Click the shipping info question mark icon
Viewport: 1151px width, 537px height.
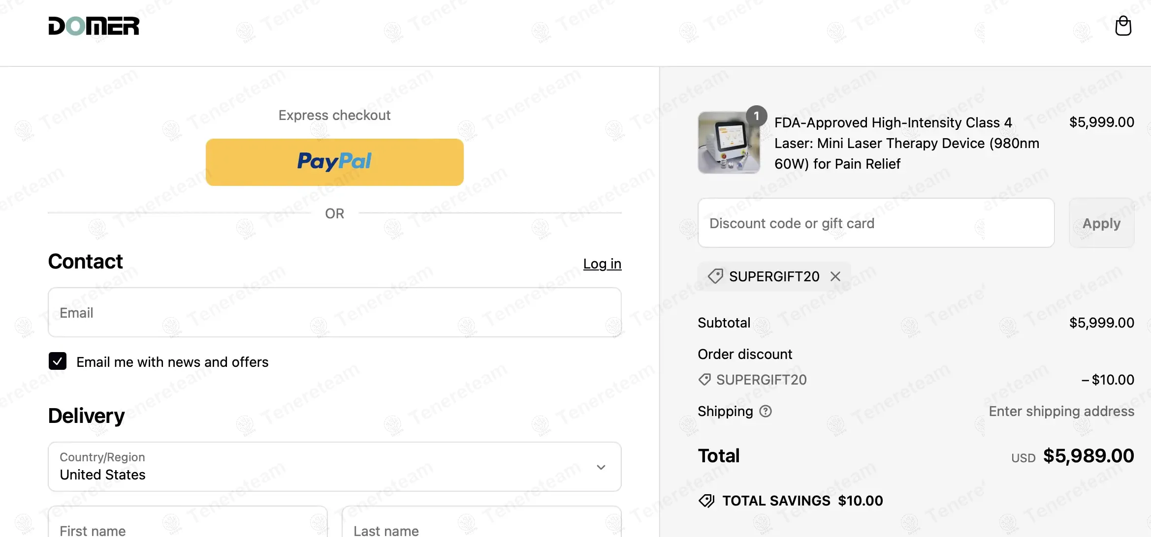766,411
